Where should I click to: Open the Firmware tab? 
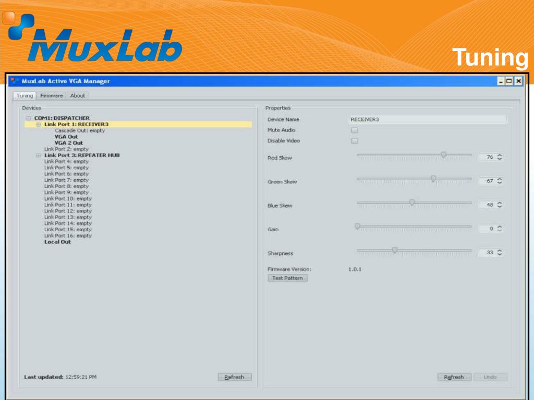point(52,96)
